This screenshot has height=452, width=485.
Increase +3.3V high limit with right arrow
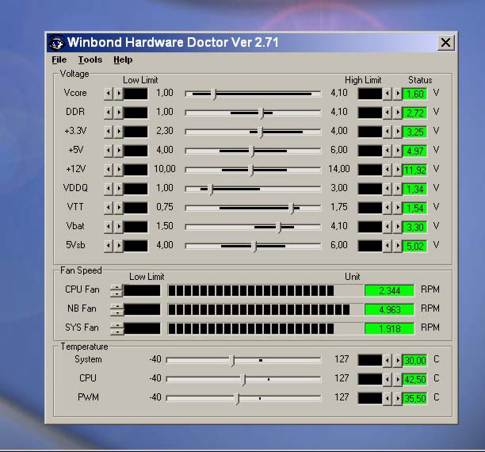[398, 132]
